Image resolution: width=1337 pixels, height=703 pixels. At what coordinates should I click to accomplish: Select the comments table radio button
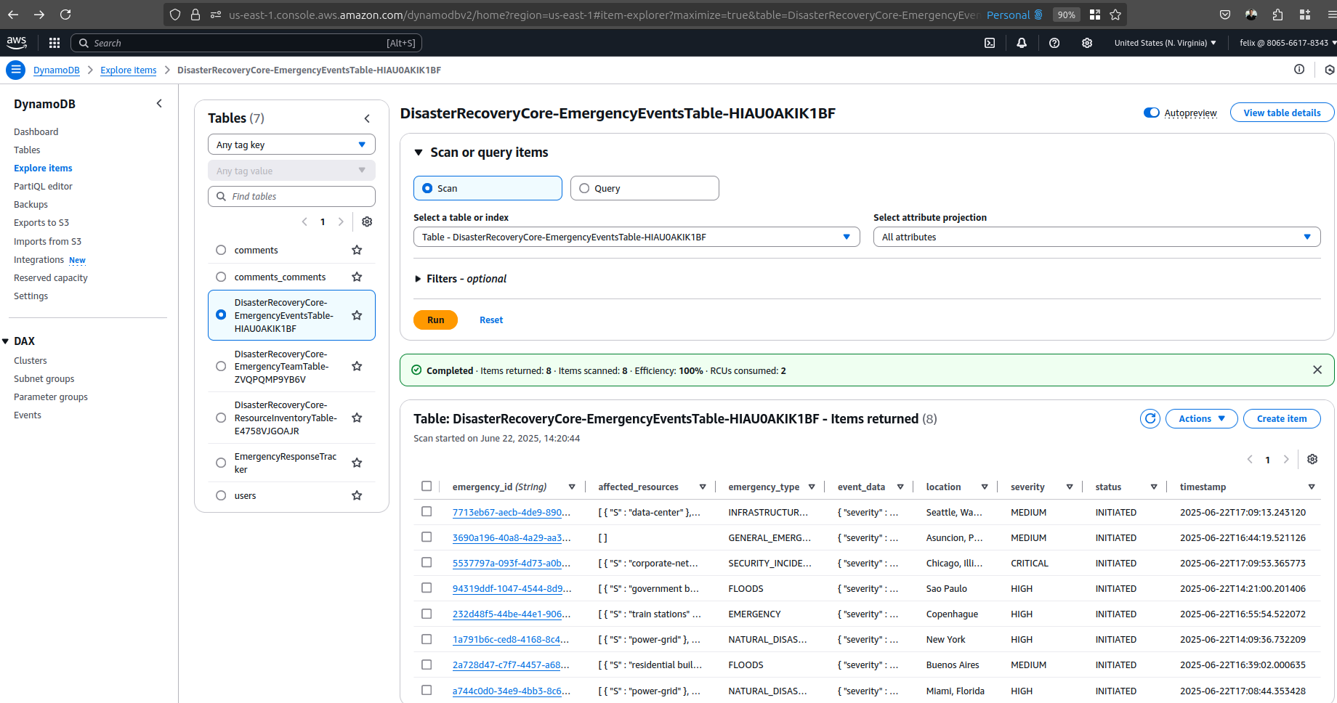click(221, 250)
